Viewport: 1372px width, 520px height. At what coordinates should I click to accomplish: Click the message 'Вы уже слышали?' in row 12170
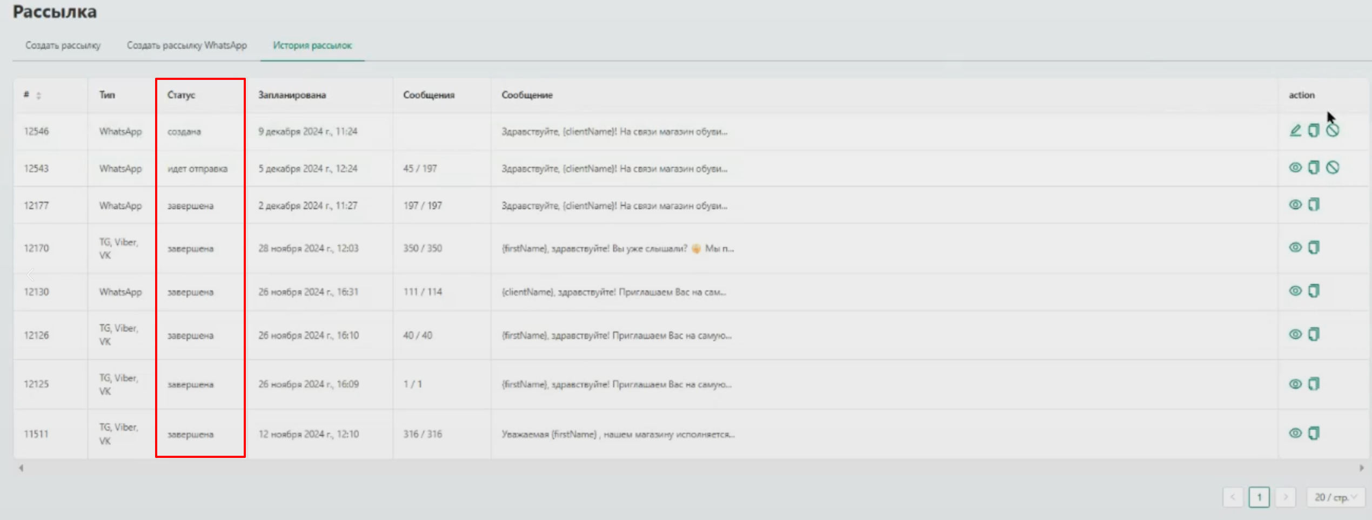(x=650, y=248)
